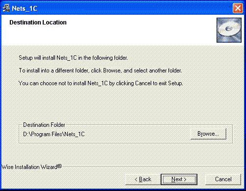Viewport: 246px width, 191px height.
Task: Close the Nets_1C installer window
Action: pos(238,8)
